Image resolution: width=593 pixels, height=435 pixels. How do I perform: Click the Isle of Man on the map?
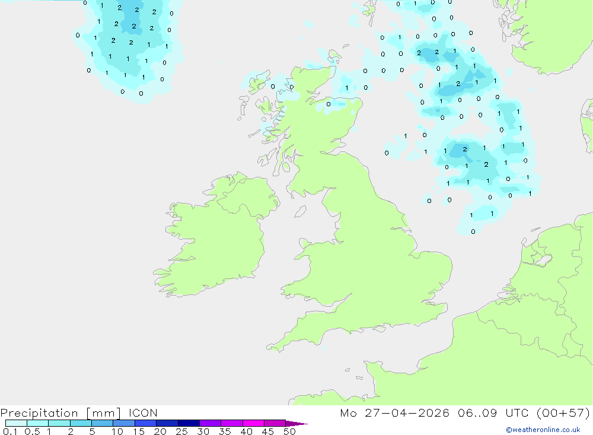[300, 211]
